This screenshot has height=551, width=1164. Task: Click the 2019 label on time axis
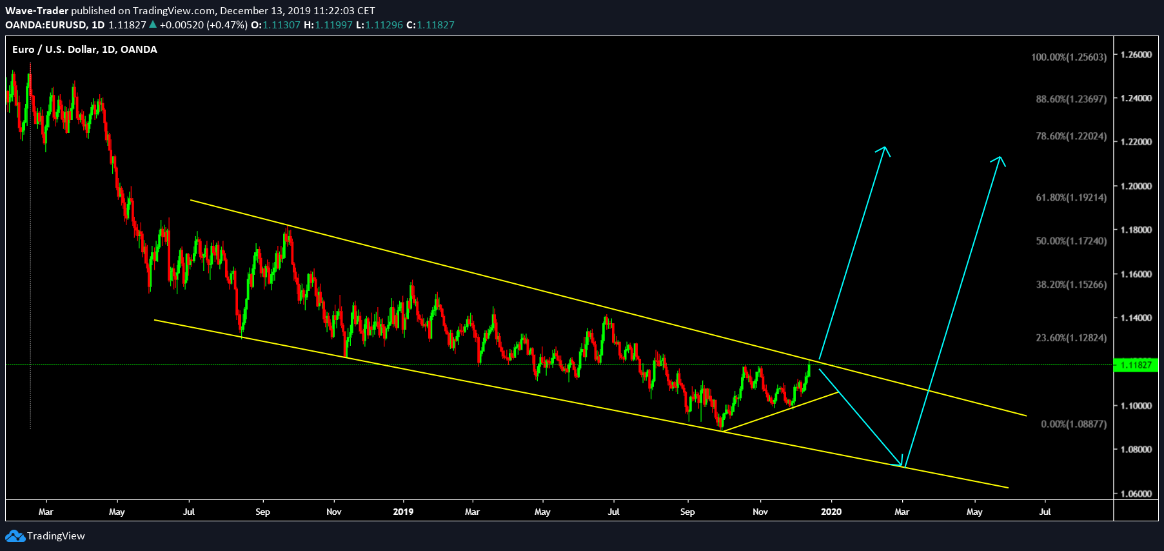(x=403, y=512)
